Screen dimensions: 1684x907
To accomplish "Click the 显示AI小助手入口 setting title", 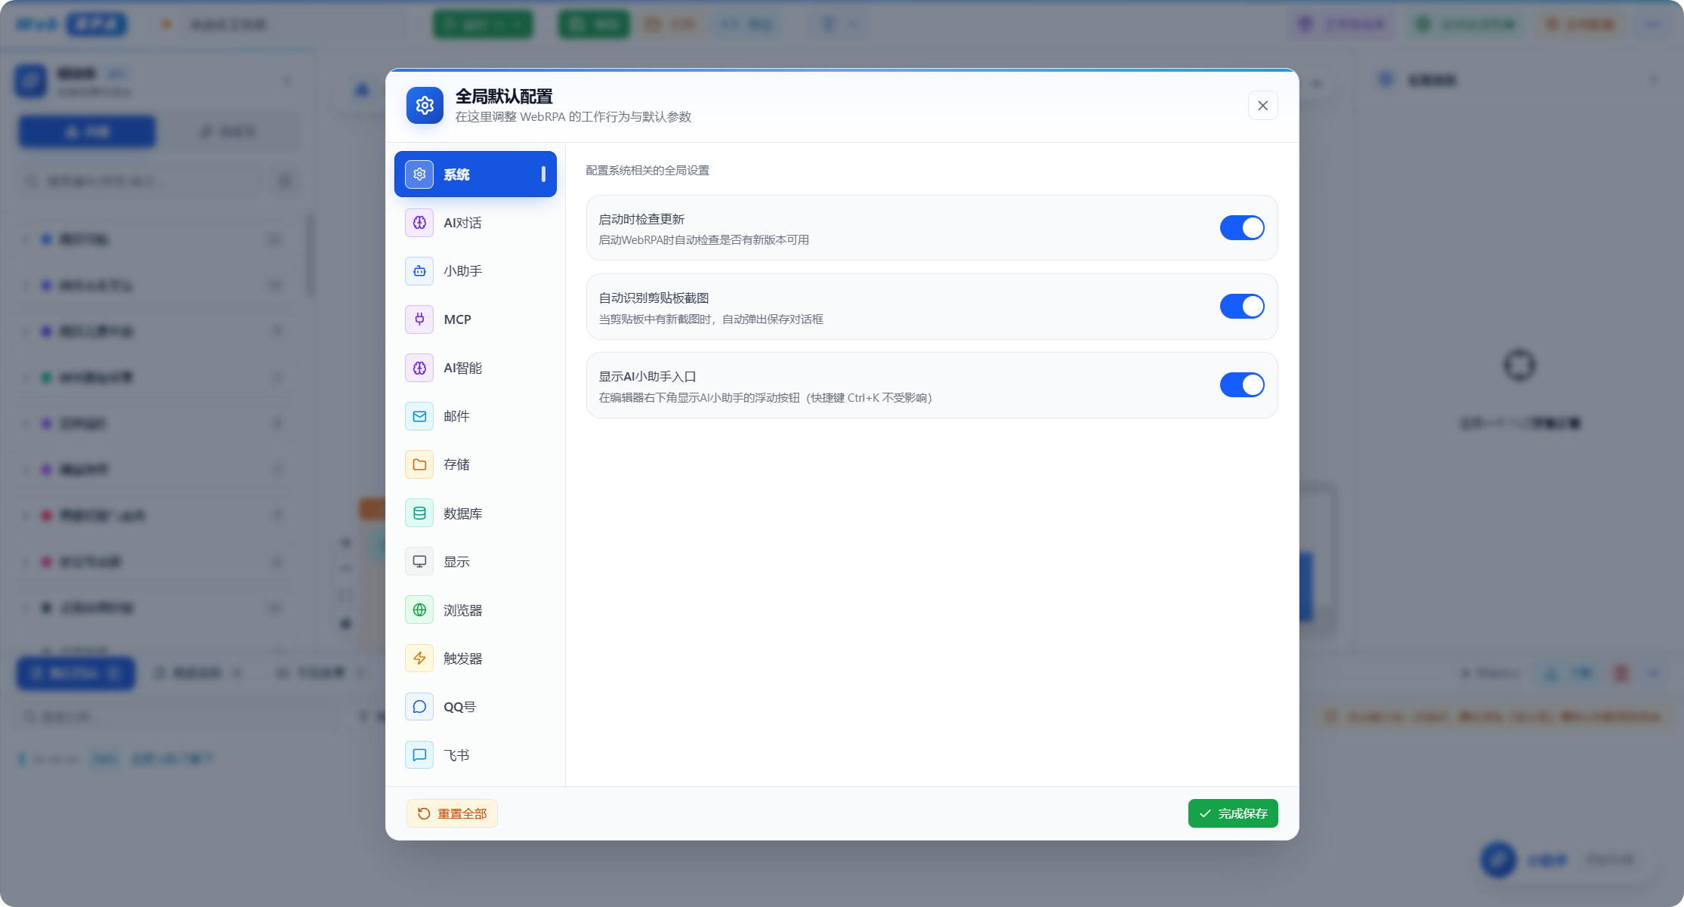I will point(647,377).
